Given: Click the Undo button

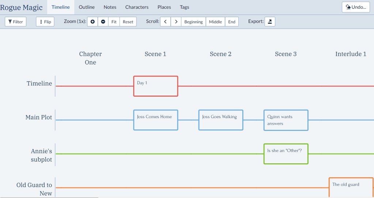Looking at the screenshot, I should (356, 7).
